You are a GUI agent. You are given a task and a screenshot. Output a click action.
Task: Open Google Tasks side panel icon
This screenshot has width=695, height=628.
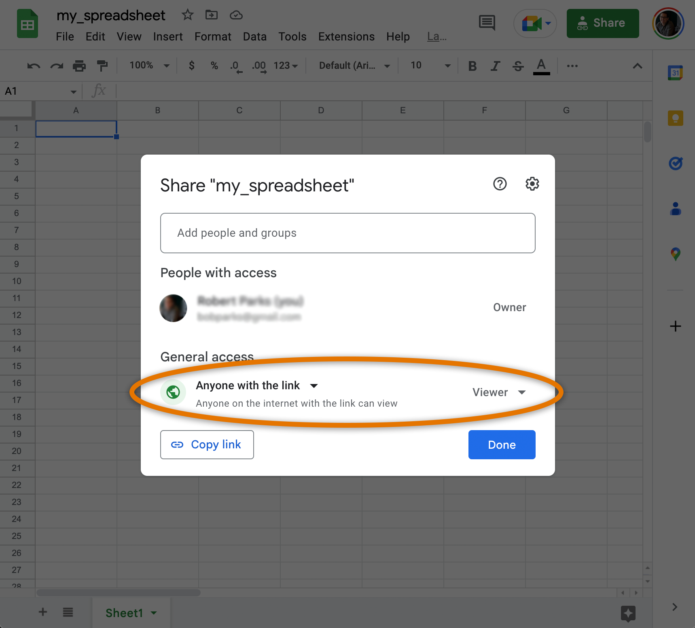pos(675,163)
